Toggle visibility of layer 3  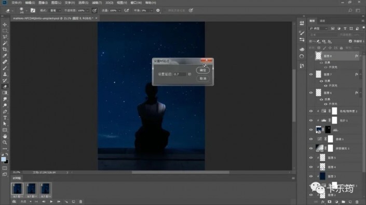click(311, 176)
